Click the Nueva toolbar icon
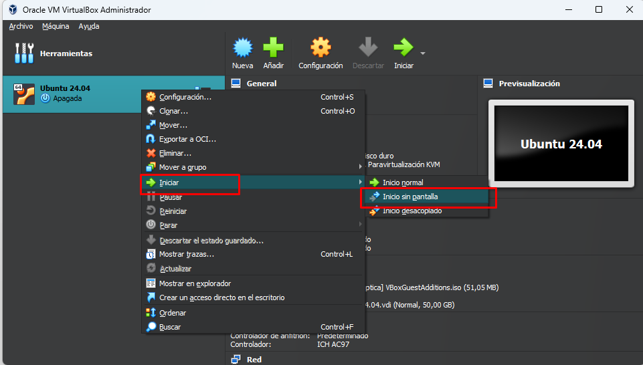 (243, 47)
